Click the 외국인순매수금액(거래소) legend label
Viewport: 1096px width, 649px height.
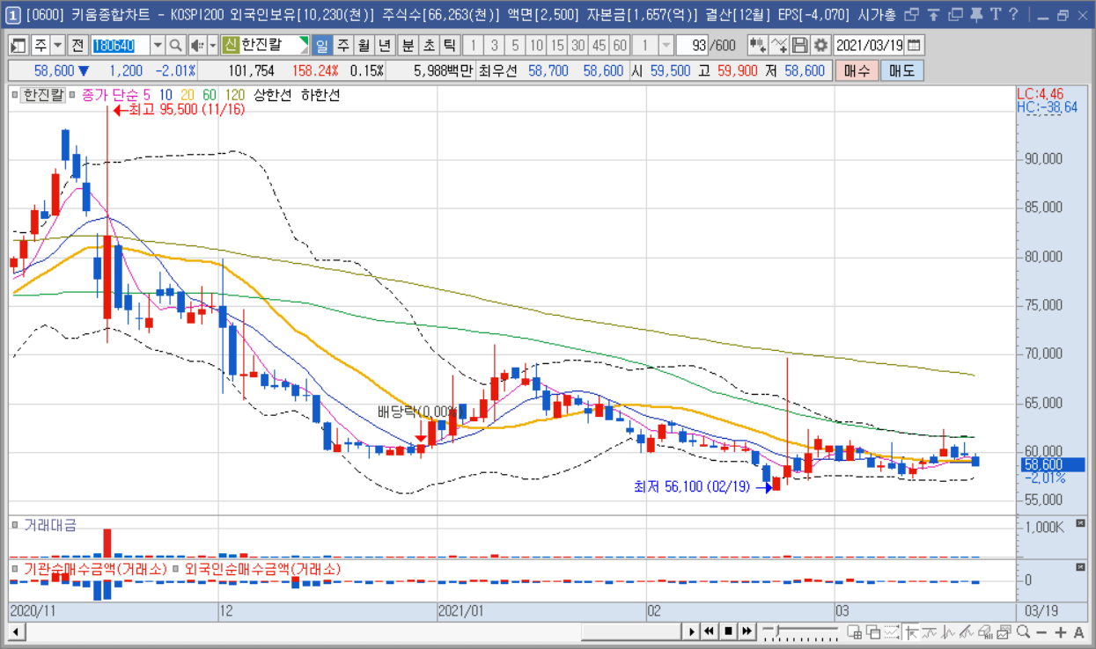click(x=263, y=569)
